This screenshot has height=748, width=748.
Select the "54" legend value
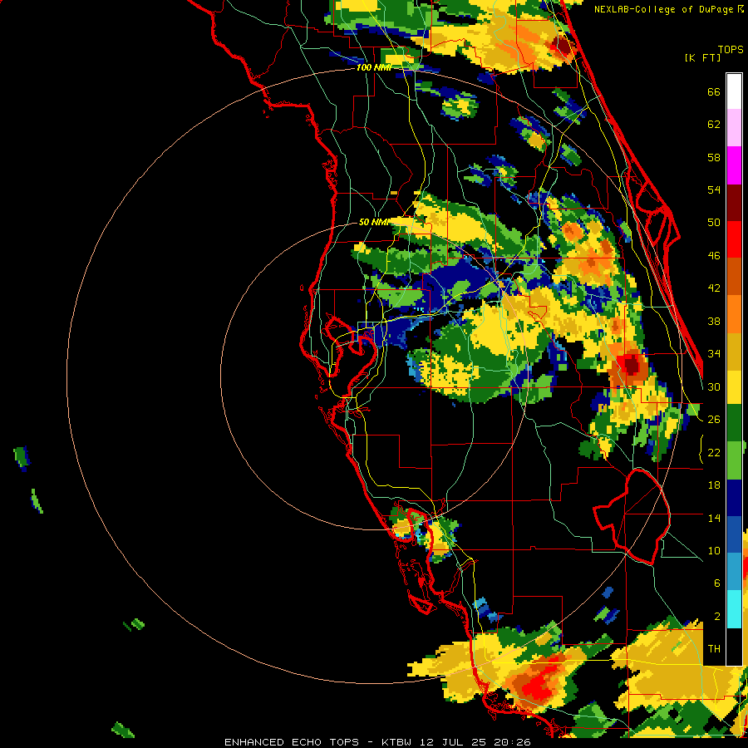(x=714, y=189)
